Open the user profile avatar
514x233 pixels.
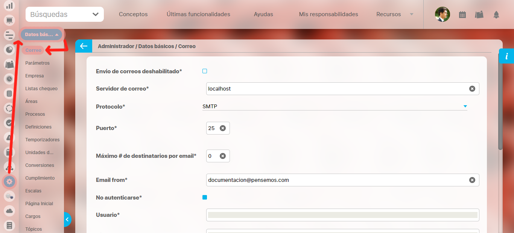pyautogui.click(x=442, y=15)
